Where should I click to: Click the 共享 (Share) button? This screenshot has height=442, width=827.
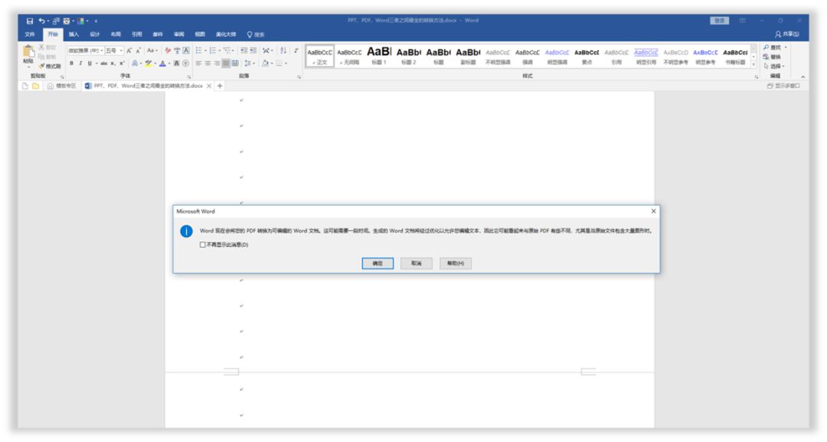[787, 34]
